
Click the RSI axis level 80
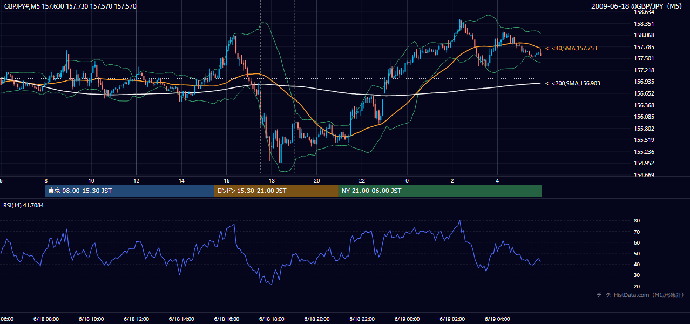point(637,221)
